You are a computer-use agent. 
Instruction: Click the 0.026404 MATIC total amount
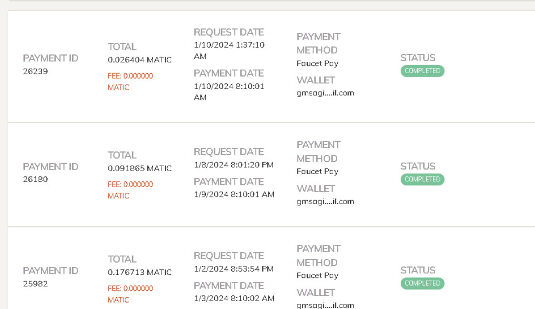point(139,60)
